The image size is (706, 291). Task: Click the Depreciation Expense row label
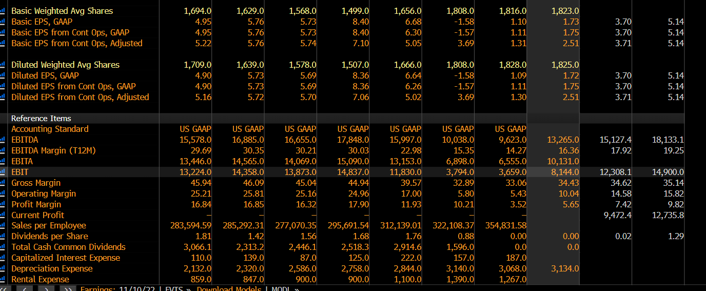point(52,268)
